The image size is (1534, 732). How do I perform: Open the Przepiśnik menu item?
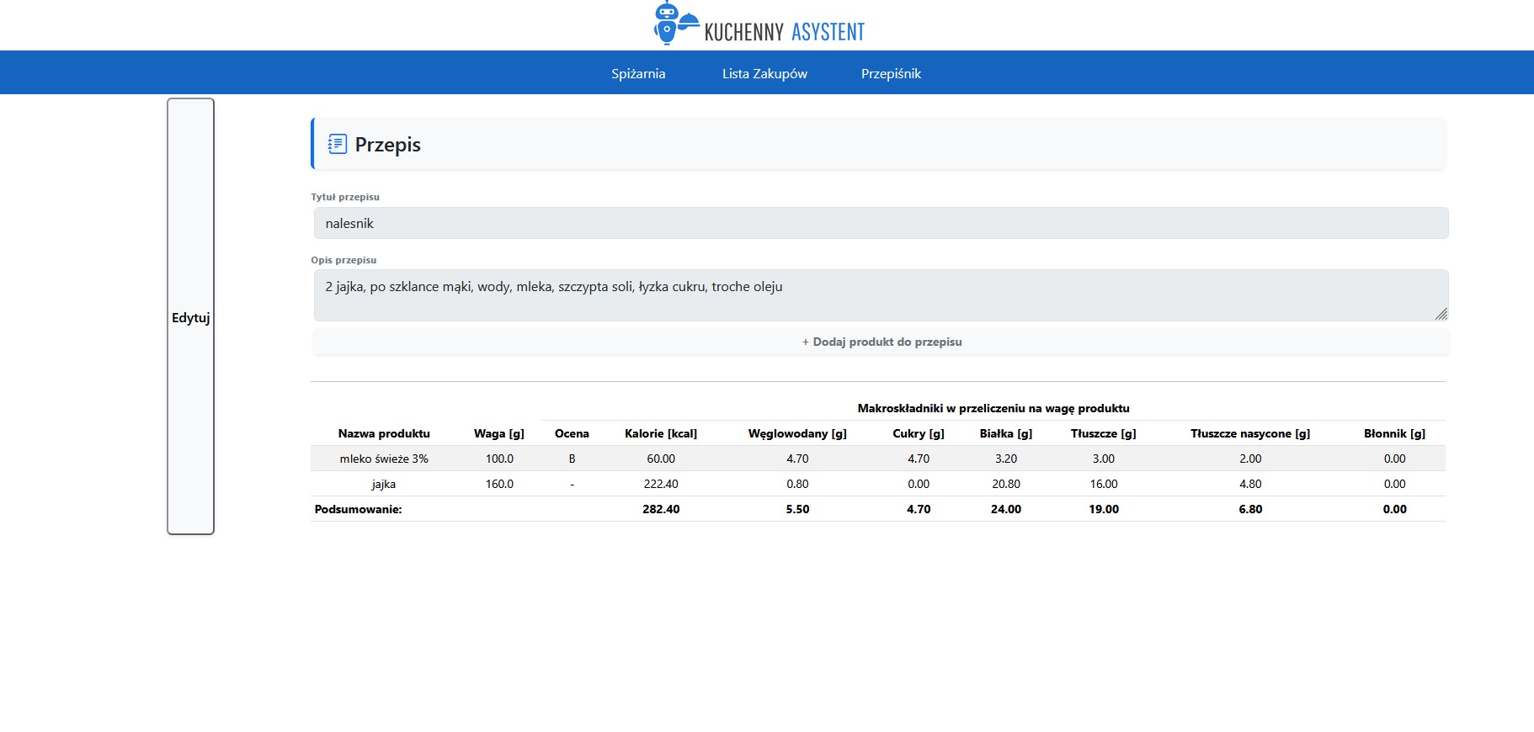891,73
